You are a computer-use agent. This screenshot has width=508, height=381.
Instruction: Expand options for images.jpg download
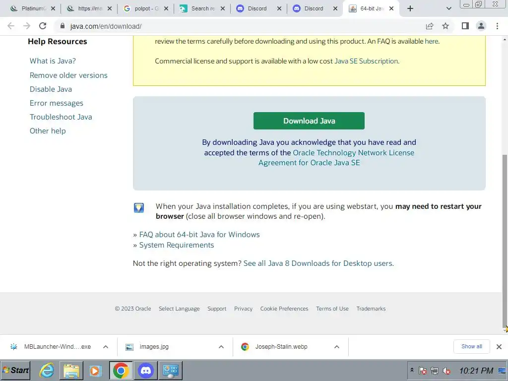pyautogui.click(x=221, y=347)
